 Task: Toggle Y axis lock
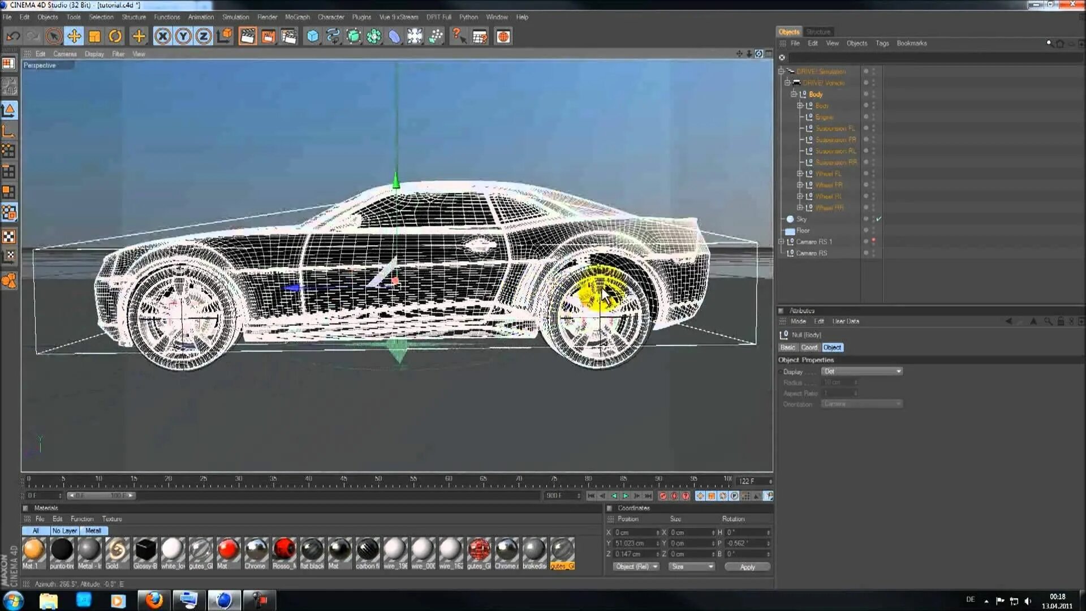click(x=183, y=37)
